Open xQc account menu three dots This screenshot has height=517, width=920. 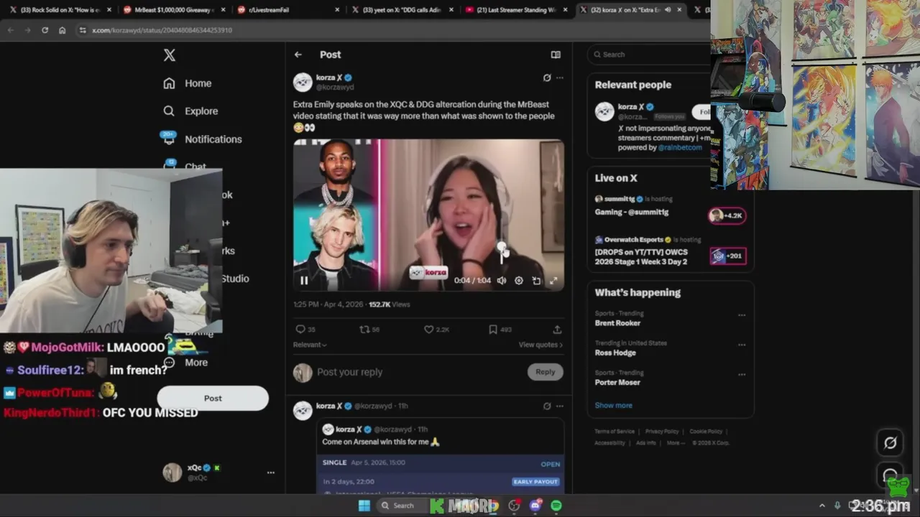(x=271, y=472)
